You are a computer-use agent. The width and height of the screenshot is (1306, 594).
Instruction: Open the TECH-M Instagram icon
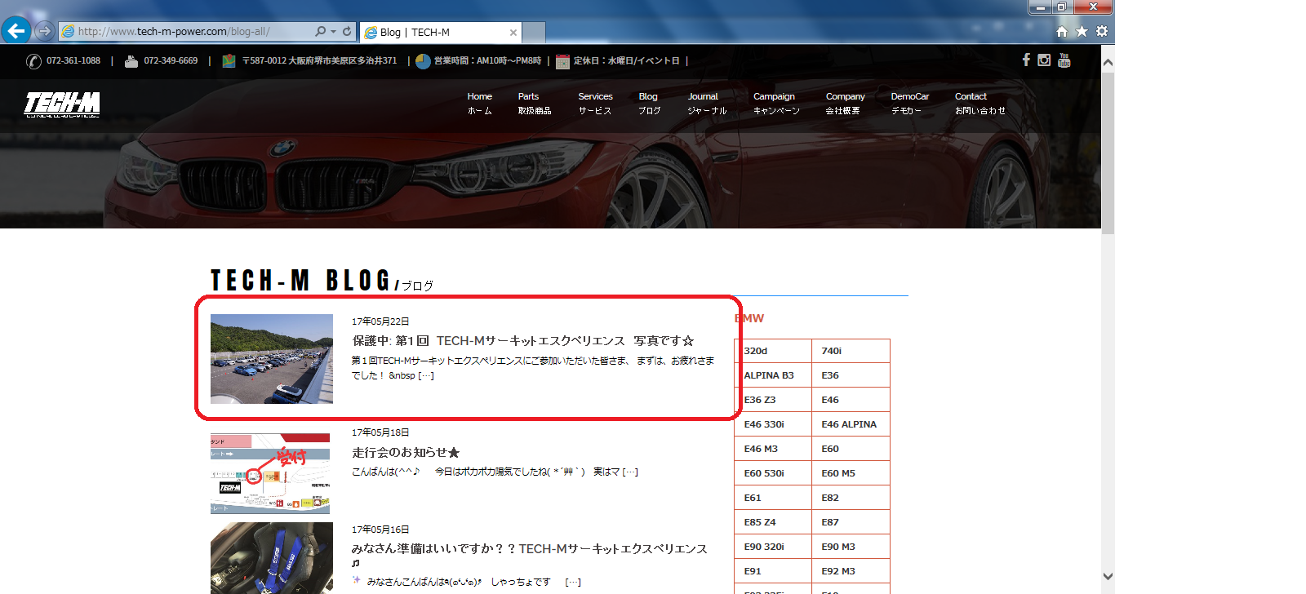pos(1044,60)
